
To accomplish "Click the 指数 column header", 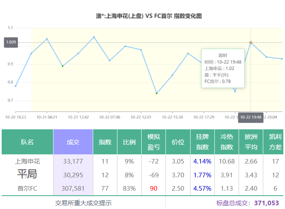I will (105, 142).
